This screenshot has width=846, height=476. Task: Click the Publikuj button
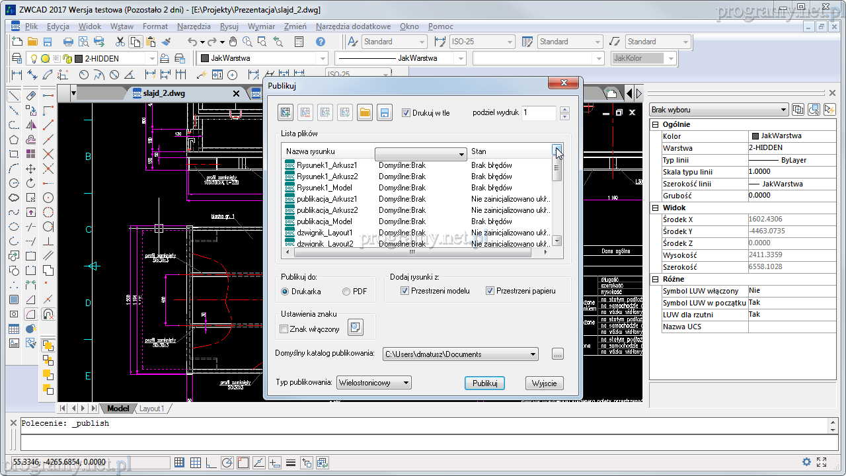(x=484, y=383)
